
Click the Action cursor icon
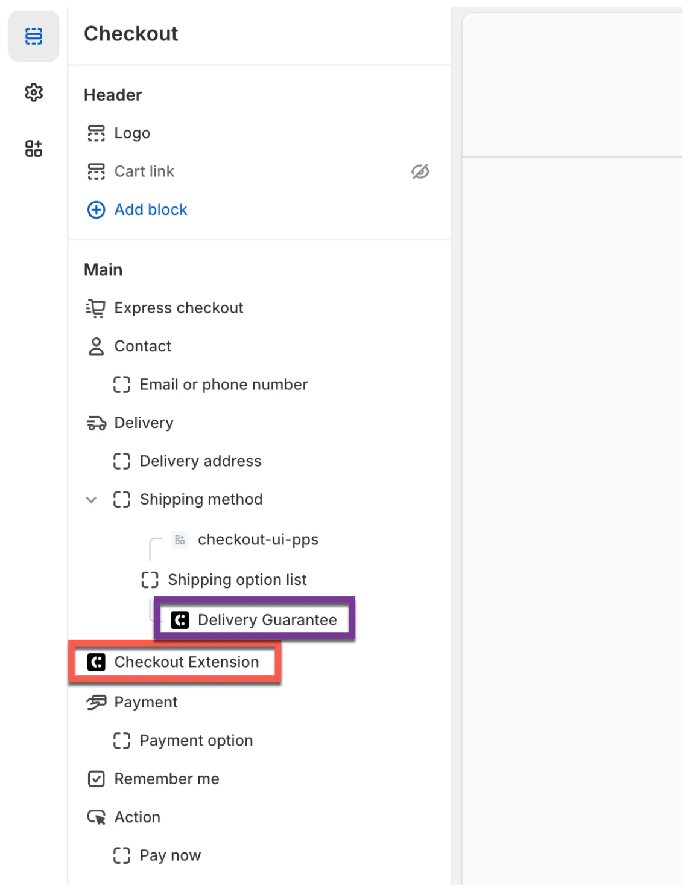(96, 817)
